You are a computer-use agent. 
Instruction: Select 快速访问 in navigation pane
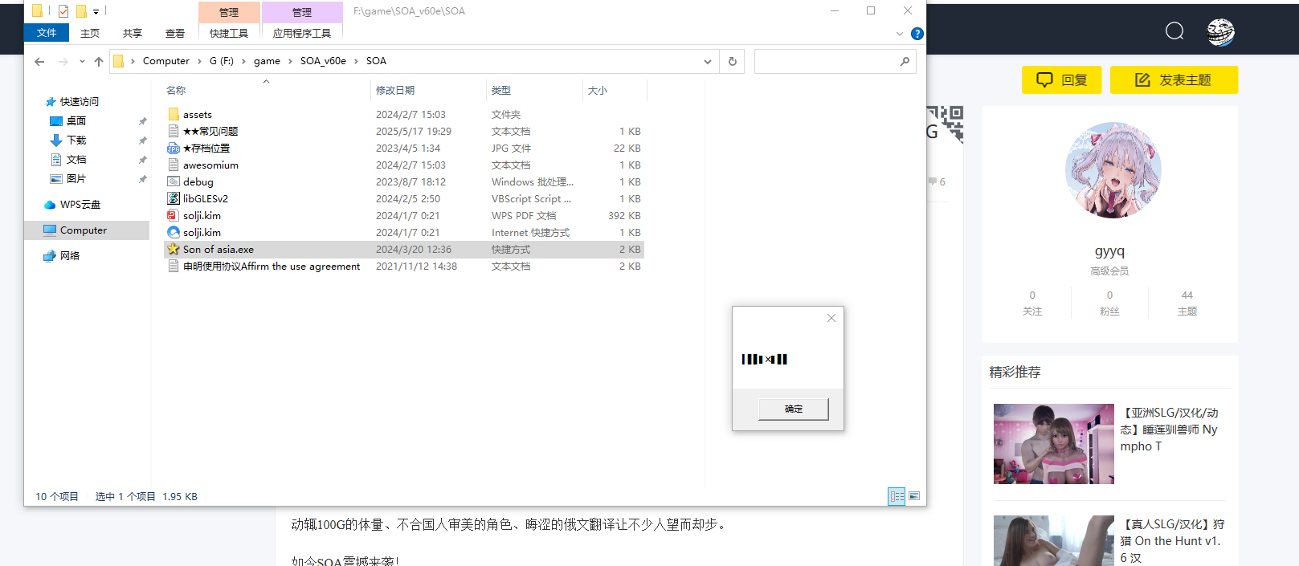(80, 102)
